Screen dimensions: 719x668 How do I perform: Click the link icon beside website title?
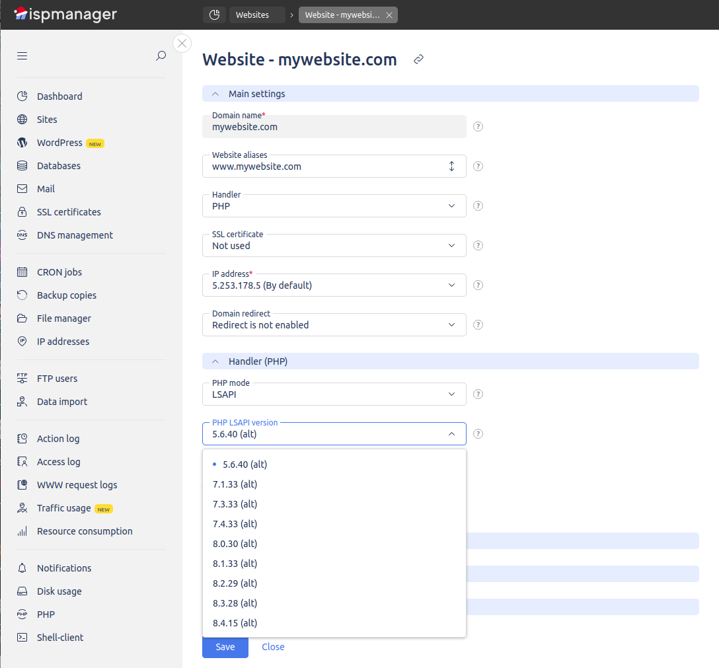pyautogui.click(x=418, y=59)
